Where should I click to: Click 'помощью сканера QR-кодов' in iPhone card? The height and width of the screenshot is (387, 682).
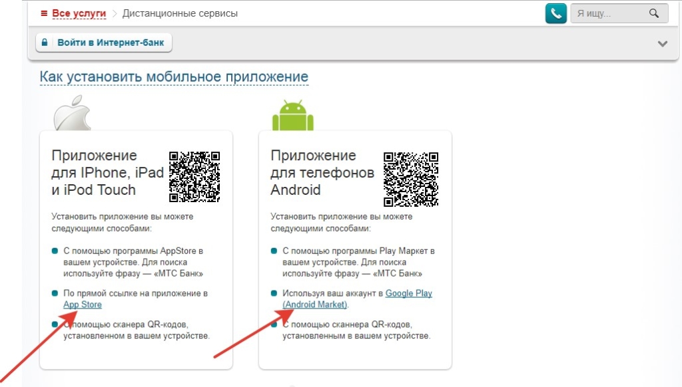(x=131, y=324)
